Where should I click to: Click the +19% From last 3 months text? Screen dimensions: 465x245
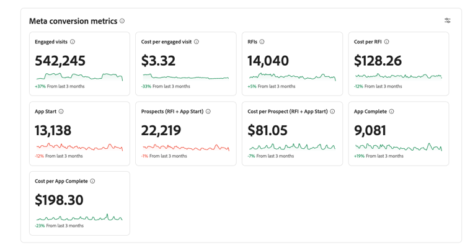pos(379,156)
